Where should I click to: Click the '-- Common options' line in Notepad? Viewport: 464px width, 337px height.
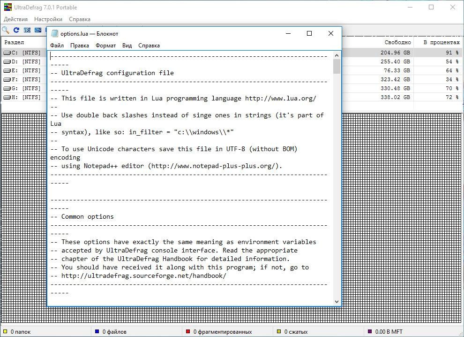tap(82, 217)
